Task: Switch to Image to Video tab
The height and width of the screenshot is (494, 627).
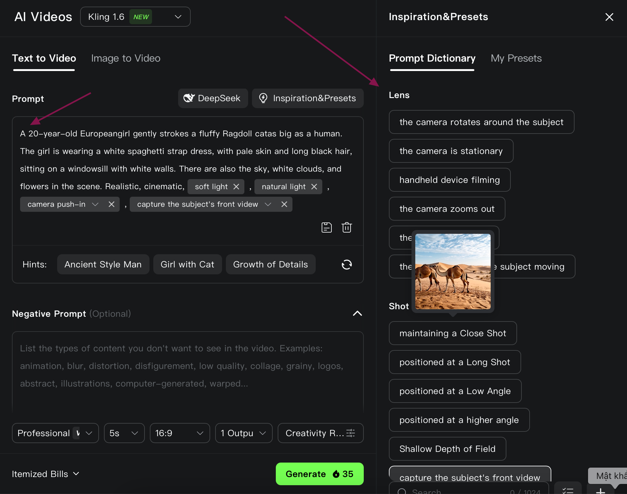Action: tap(126, 58)
